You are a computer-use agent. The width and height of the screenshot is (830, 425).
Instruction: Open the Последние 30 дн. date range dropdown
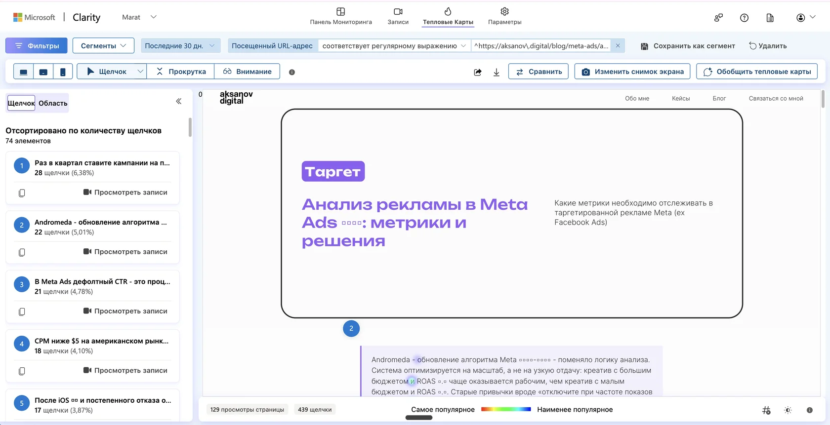180,45
